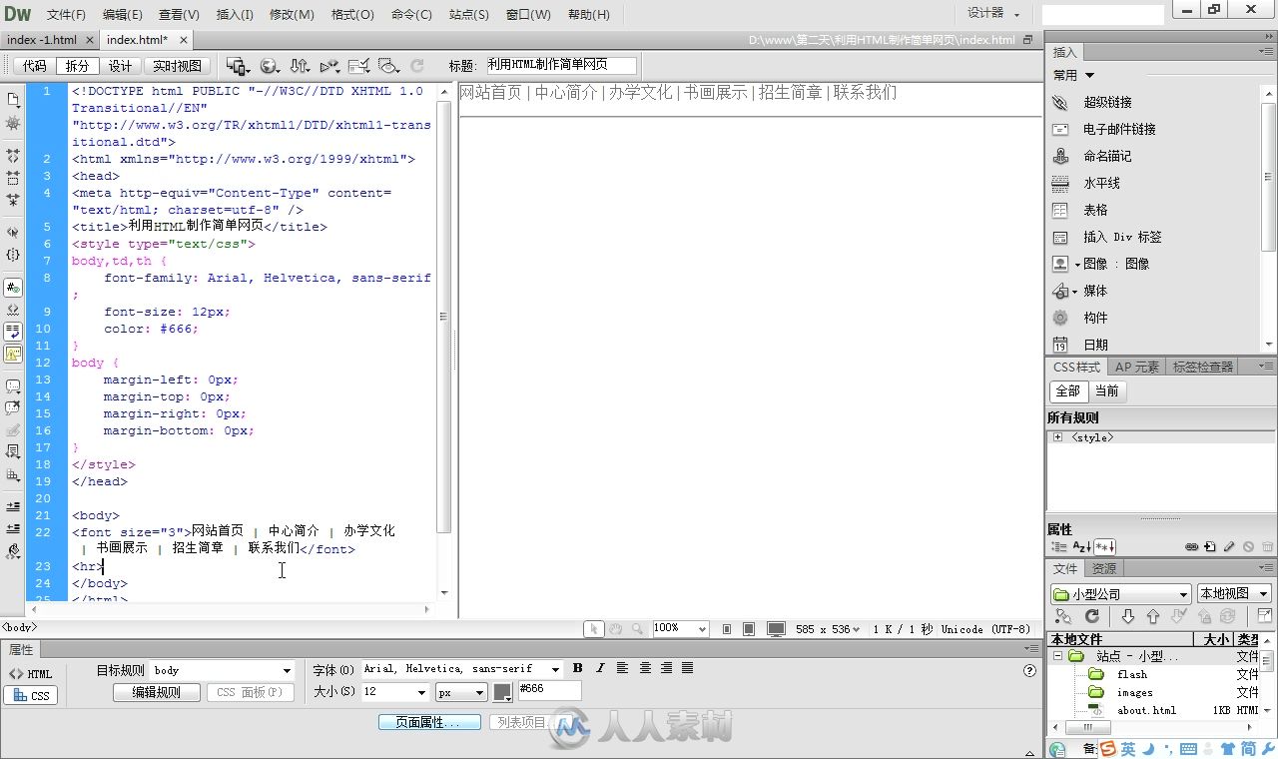The height and width of the screenshot is (759, 1278).
Task: Switch to the AP 元素 panel tab
Action: (1137, 367)
